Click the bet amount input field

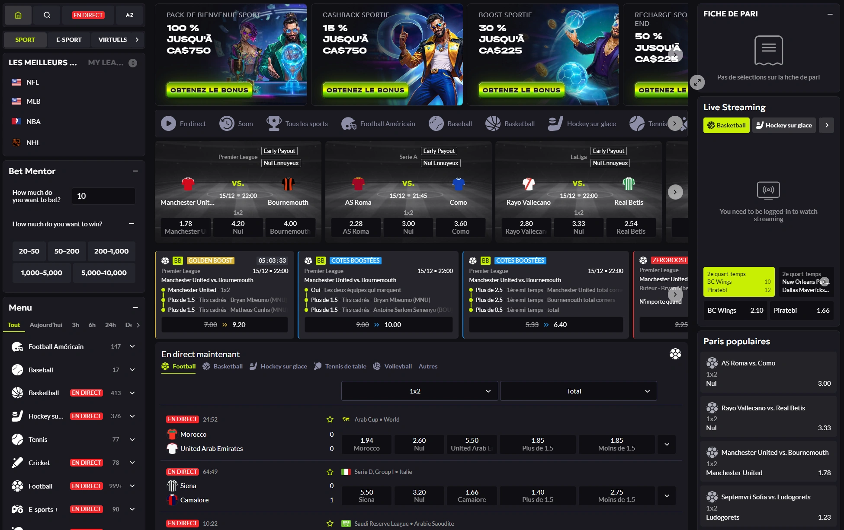coord(103,196)
